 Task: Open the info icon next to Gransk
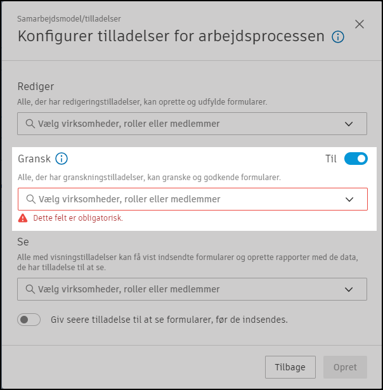tap(62, 159)
